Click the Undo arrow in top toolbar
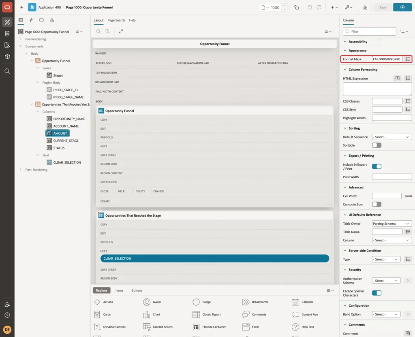This screenshot has height=337, width=415. coord(309,7)
